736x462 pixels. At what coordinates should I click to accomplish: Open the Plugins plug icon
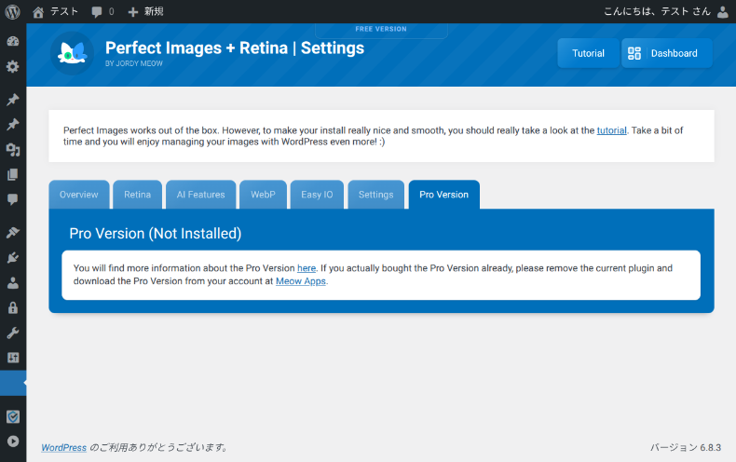point(13,257)
